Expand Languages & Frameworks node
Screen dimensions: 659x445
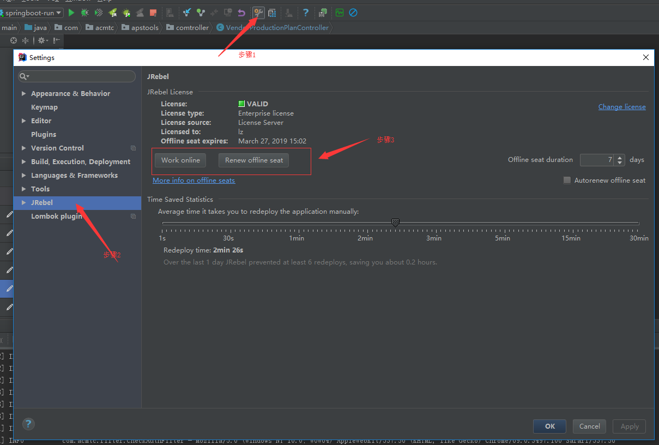pos(23,175)
